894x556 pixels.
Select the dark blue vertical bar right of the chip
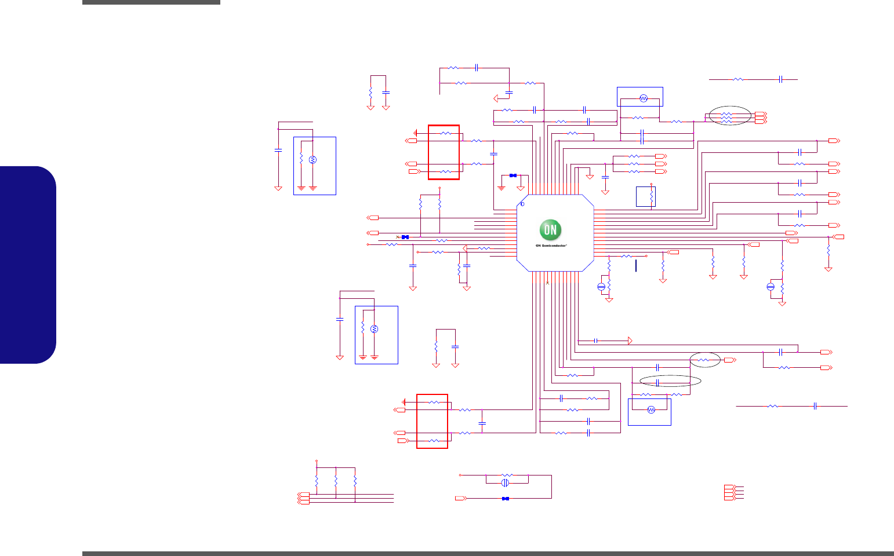coord(636,266)
